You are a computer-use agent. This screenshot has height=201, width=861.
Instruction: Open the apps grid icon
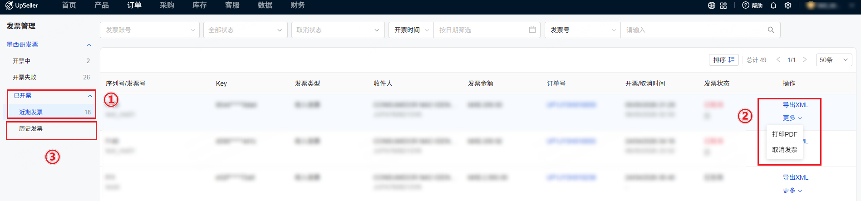tap(723, 5)
